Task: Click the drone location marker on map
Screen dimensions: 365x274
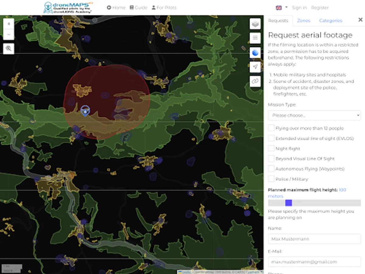Action: (85, 111)
